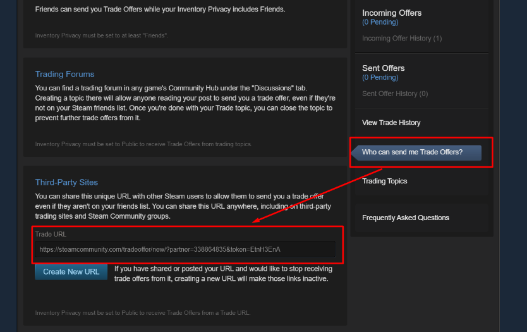Open the Sent Offers section
Screen dimensions: 527x332
(x=383, y=68)
